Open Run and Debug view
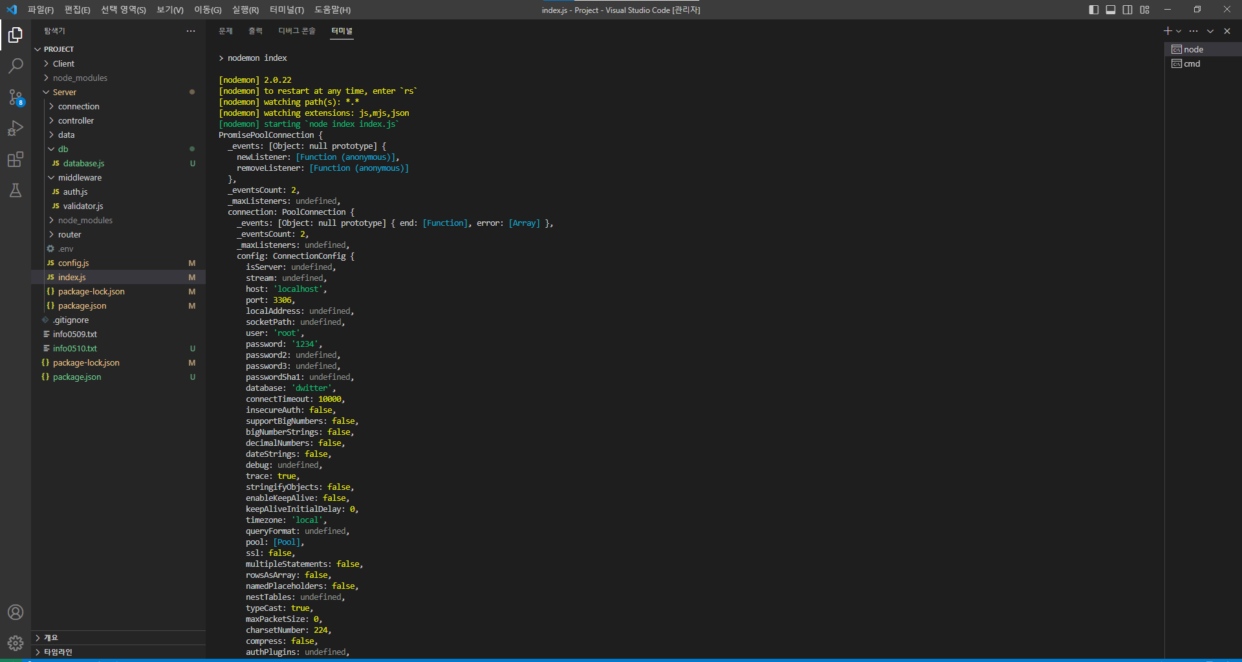This screenshot has height=662, width=1242. (x=16, y=128)
